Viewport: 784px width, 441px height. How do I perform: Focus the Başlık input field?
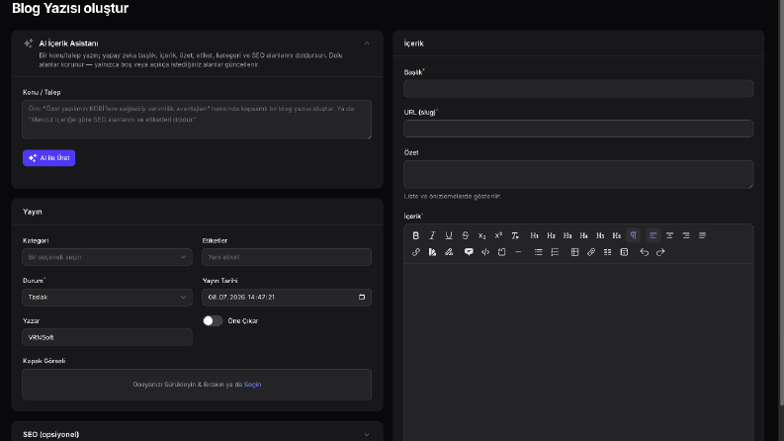(x=578, y=89)
